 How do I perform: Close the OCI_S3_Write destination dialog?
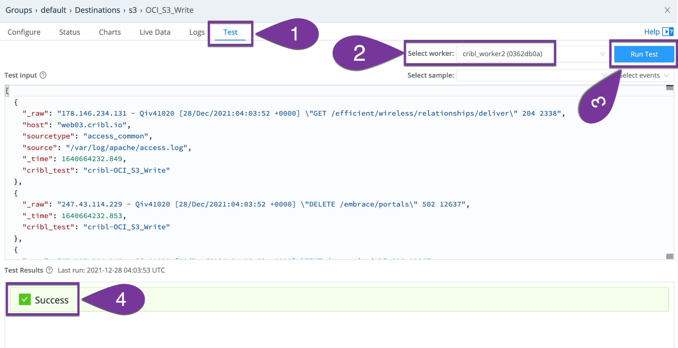pos(667,10)
